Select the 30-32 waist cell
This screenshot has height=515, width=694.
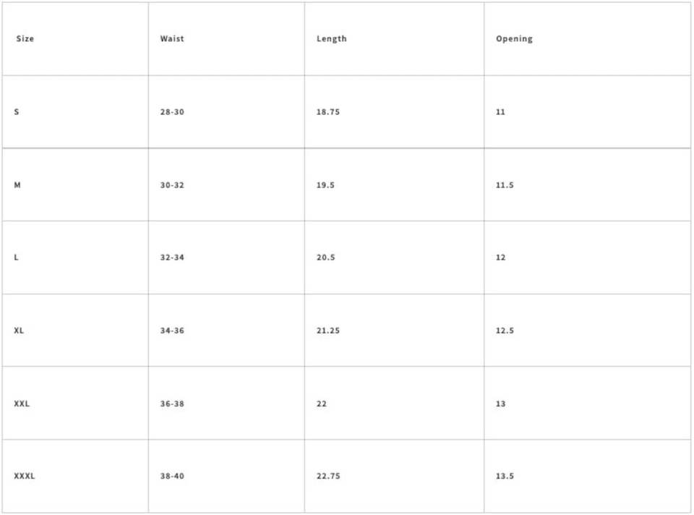(172, 185)
